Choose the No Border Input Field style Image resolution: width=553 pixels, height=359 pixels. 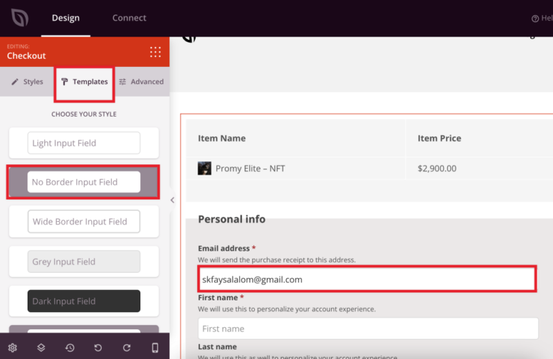click(x=84, y=182)
